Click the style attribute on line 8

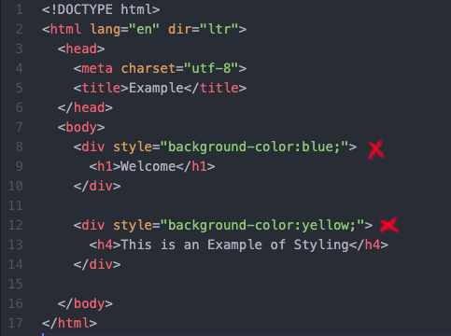coord(133,147)
